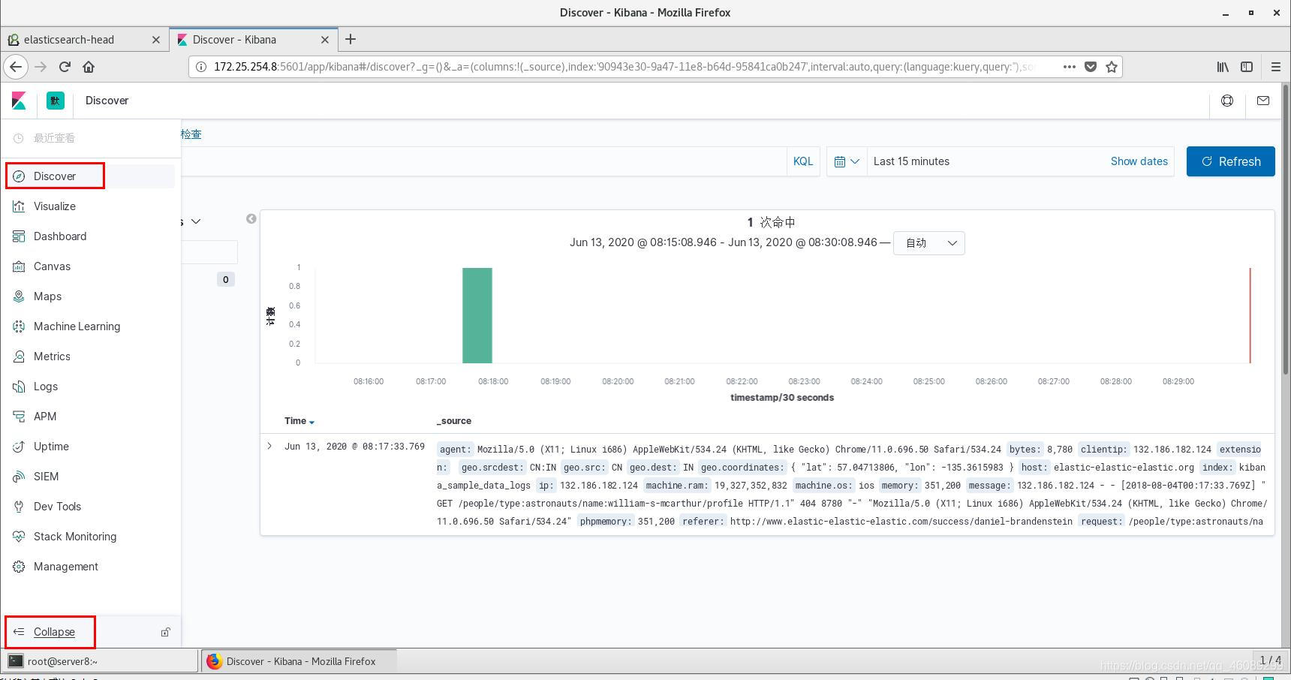Image resolution: width=1291 pixels, height=680 pixels.
Task: Go back in Firefox
Action: [16, 67]
